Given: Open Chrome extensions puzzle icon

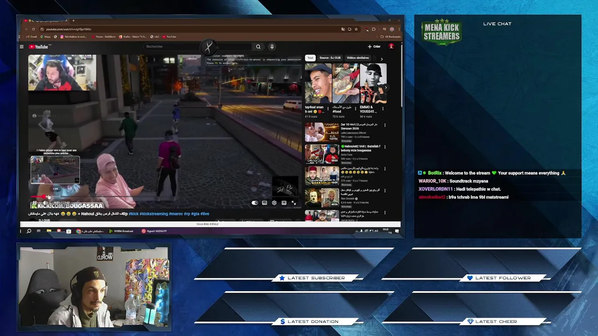Looking at the screenshot, I should [x=374, y=29].
